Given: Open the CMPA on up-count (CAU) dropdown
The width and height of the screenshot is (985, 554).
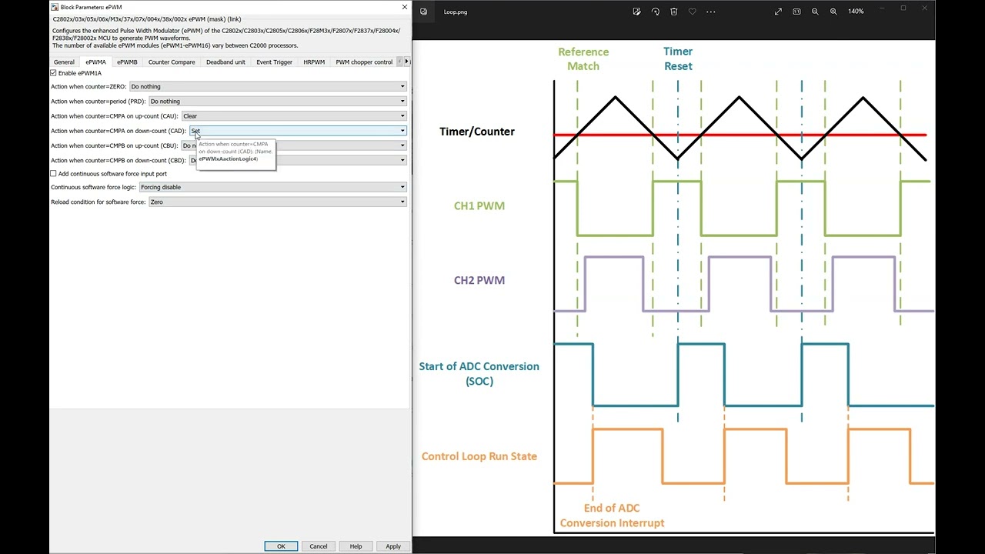Looking at the screenshot, I should [293, 116].
